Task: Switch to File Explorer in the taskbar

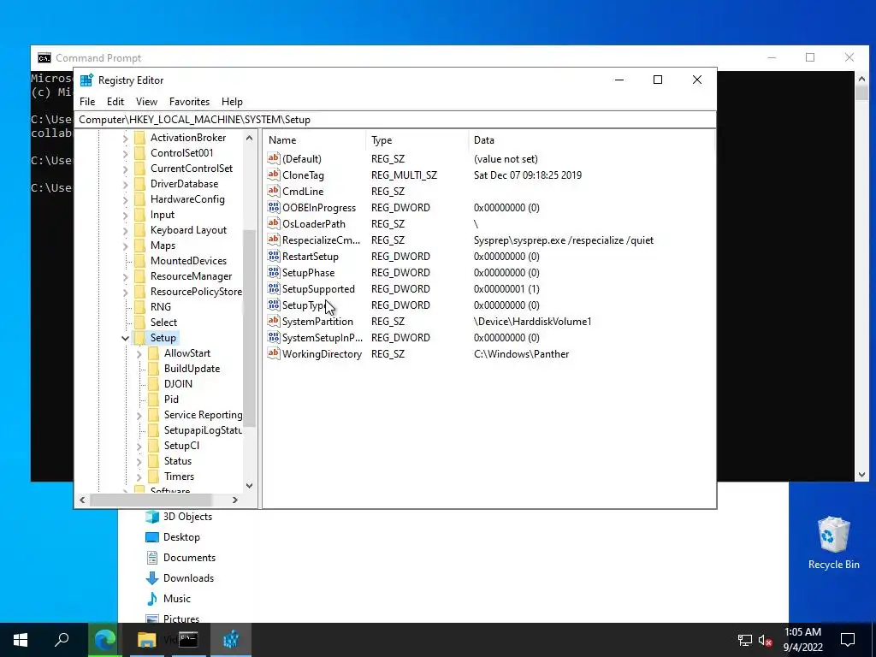Action: (146, 640)
